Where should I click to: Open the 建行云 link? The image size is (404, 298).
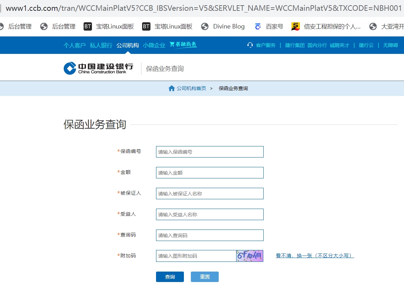tap(366, 45)
